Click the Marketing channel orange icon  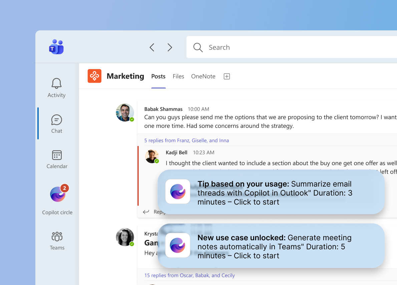click(94, 76)
